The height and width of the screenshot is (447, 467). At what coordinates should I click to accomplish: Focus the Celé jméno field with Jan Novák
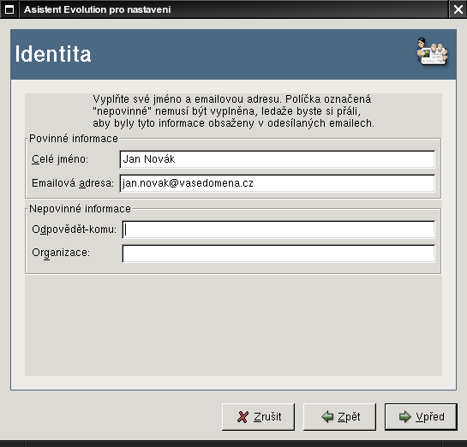278,159
